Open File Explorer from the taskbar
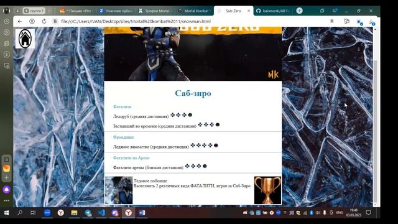 click(74, 213)
